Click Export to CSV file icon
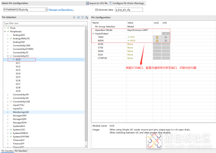216x153 pixels. (x=87, y=3)
